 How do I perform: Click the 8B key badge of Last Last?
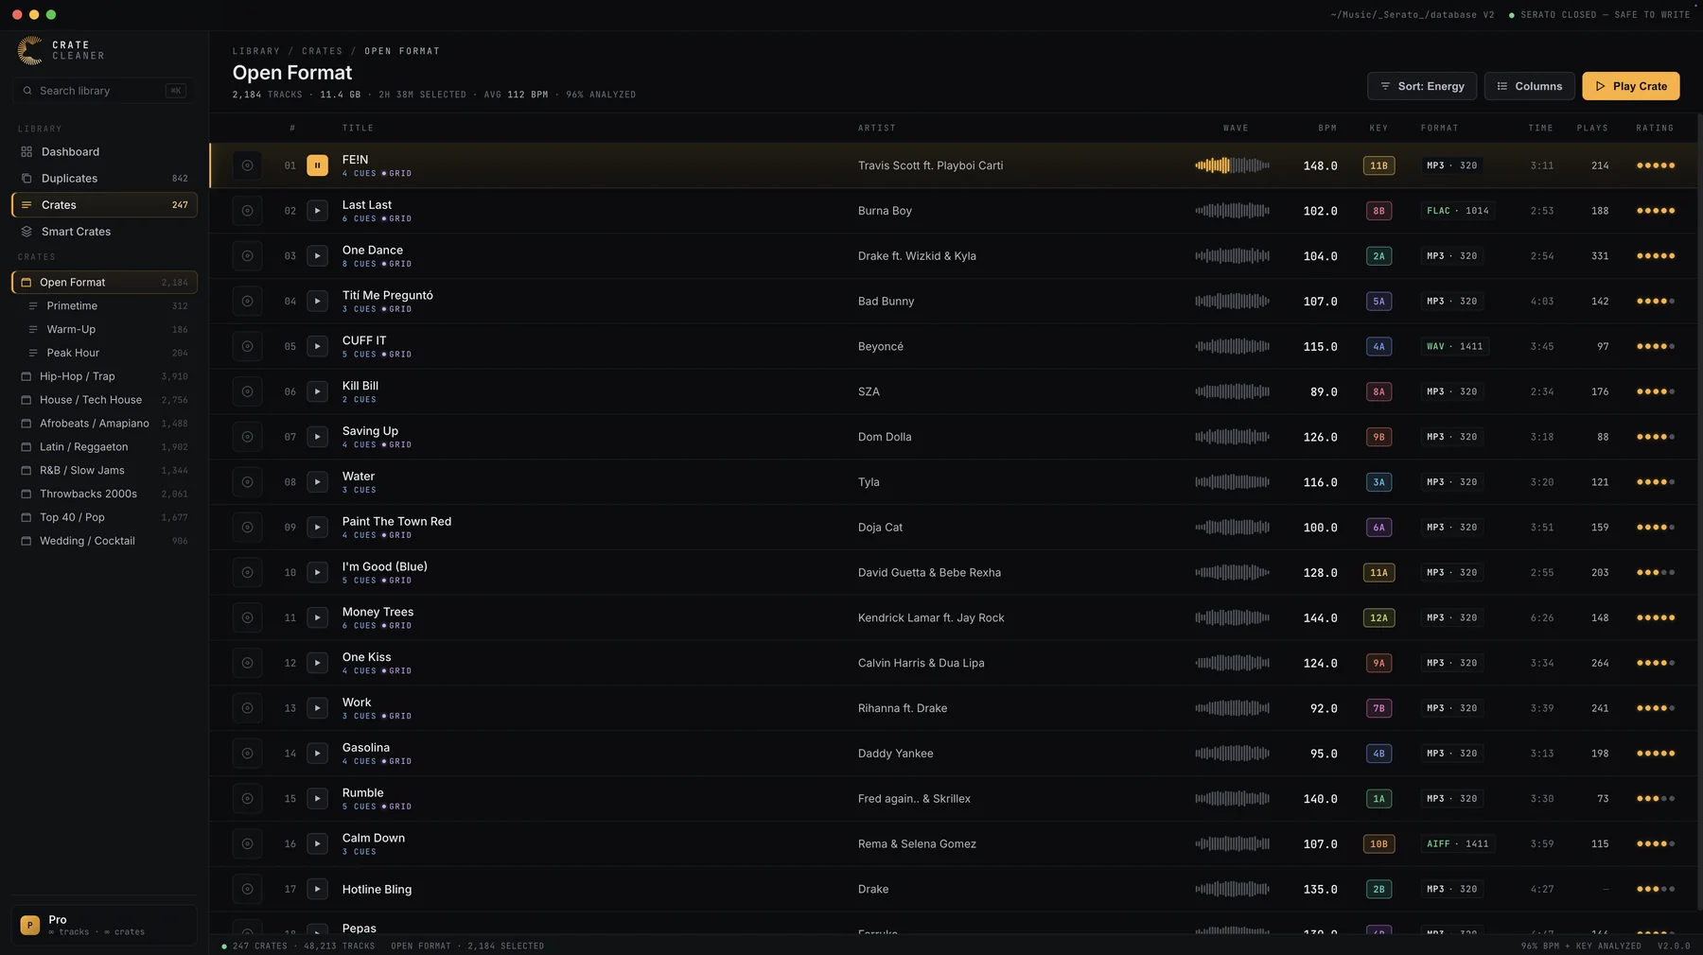1378,211
